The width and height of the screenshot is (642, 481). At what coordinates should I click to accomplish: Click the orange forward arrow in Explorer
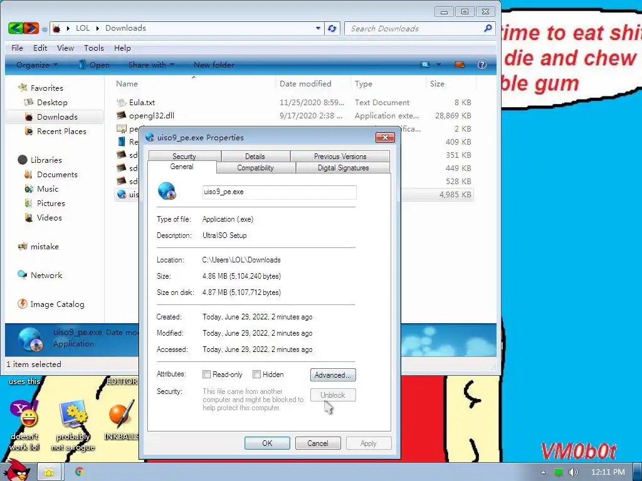pyautogui.click(x=31, y=28)
